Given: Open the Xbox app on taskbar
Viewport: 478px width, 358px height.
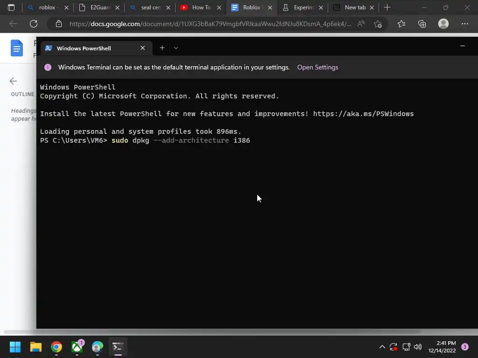Looking at the screenshot, I should click(77, 347).
